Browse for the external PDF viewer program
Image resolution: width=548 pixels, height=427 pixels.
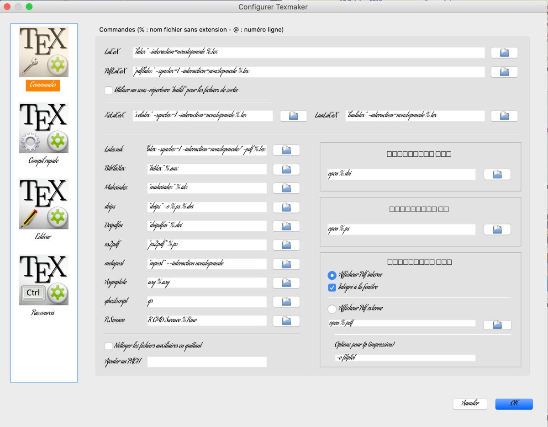click(497, 325)
